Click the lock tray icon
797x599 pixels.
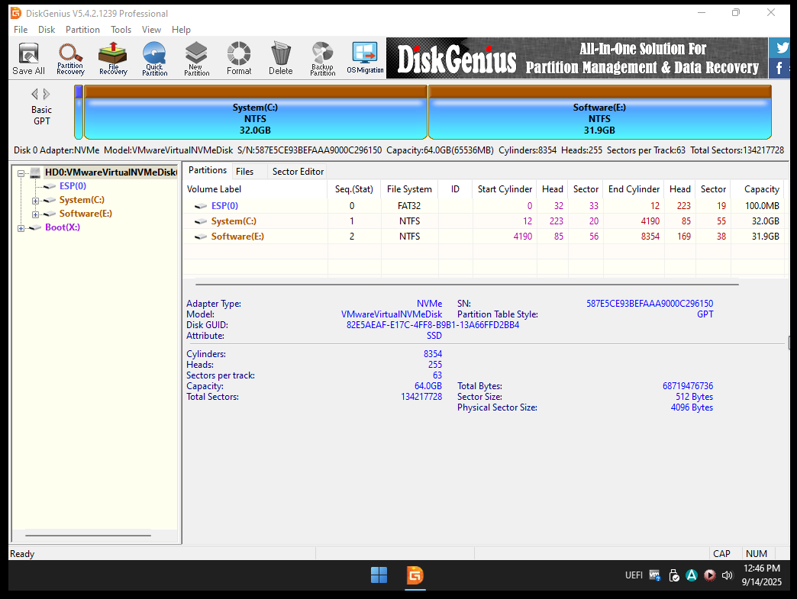(674, 575)
